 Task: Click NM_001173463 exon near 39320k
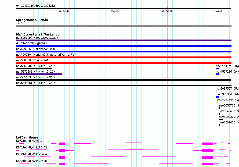pyautogui.click(x=62, y=151)
